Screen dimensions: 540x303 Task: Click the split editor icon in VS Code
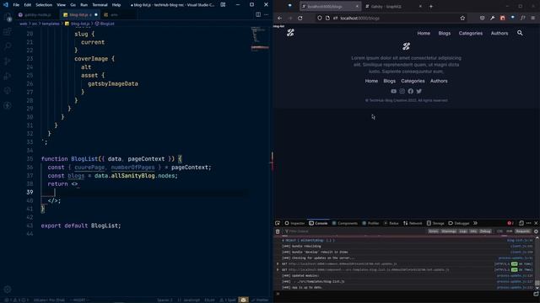click(258, 15)
